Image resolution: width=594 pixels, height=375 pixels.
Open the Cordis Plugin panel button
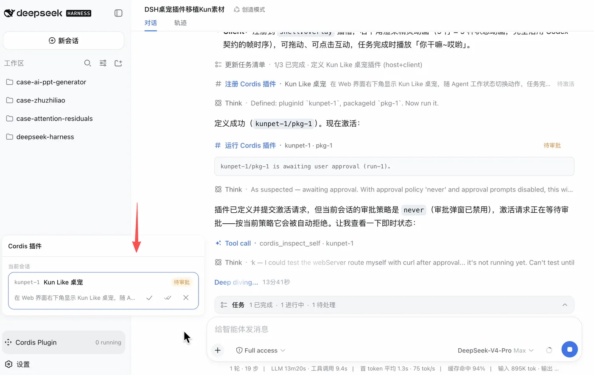[x=64, y=342]
